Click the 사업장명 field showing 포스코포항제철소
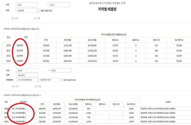The image size is (191, 125). 27,80
